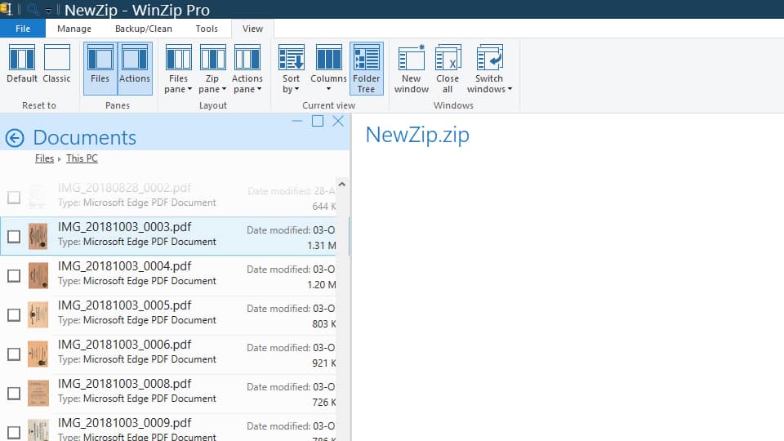Go back from Documents folder
Viewport: 784px width, 441px height.
tap(15, 138)
